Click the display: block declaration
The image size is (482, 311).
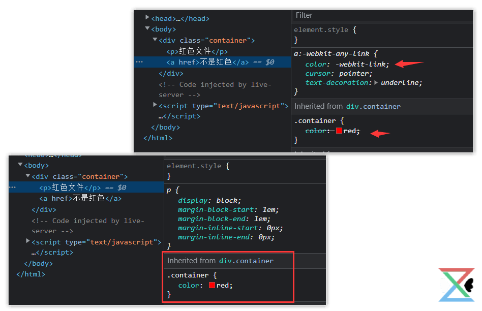(x=209, y=200)
